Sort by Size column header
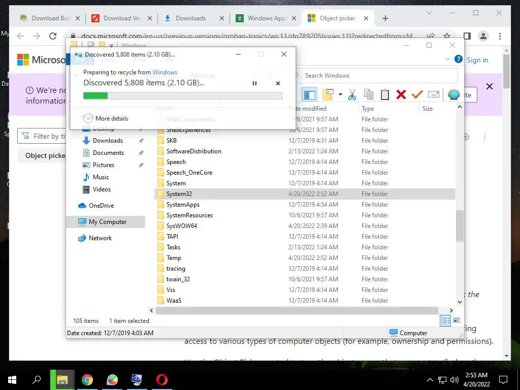 pos(428,109)
